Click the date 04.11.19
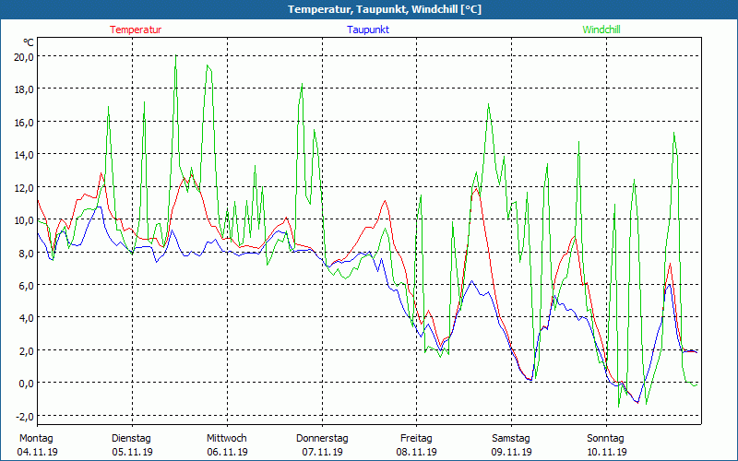The width and height of the screenshot is (738, 461). 37,452
